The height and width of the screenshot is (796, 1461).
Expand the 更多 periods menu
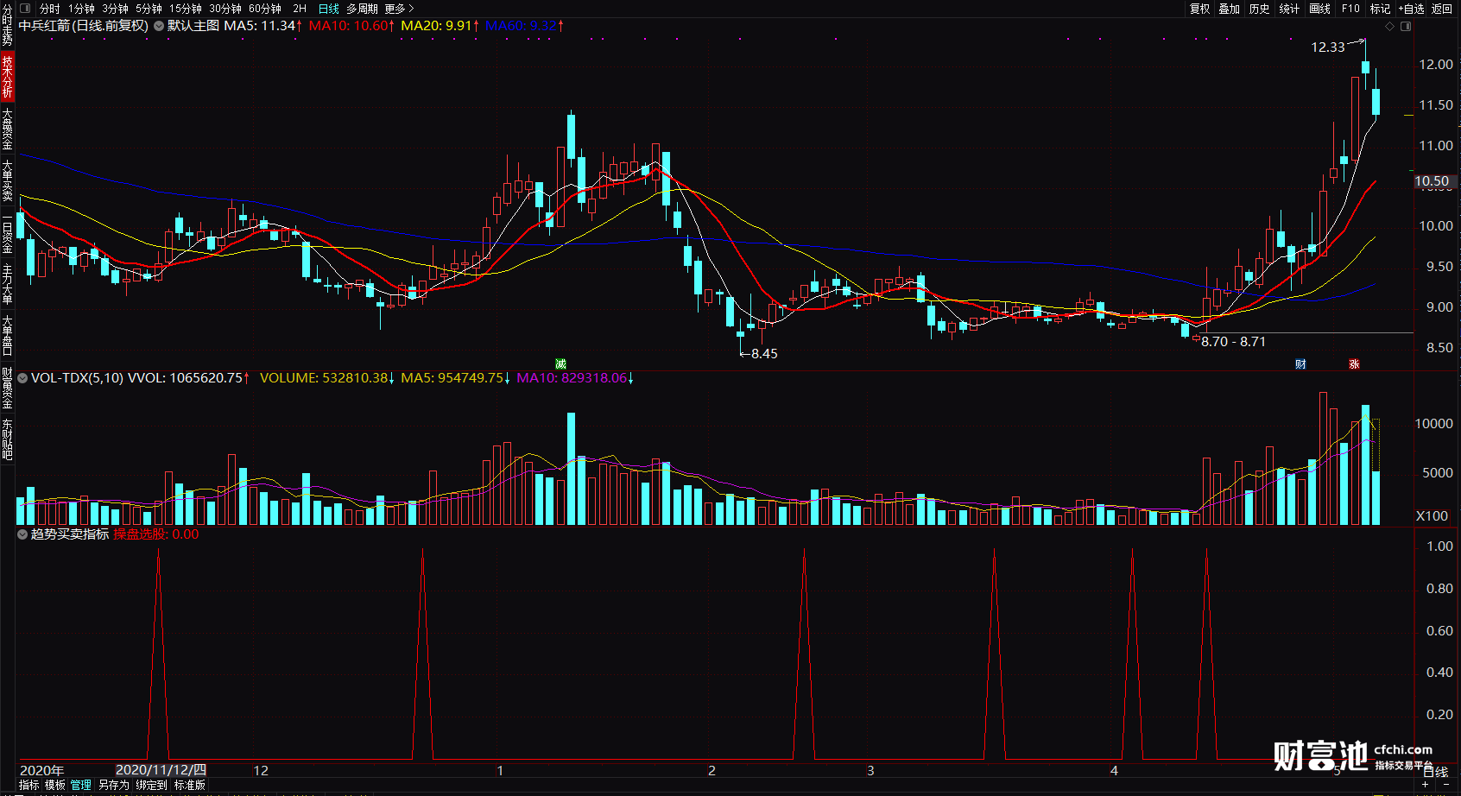399,9
